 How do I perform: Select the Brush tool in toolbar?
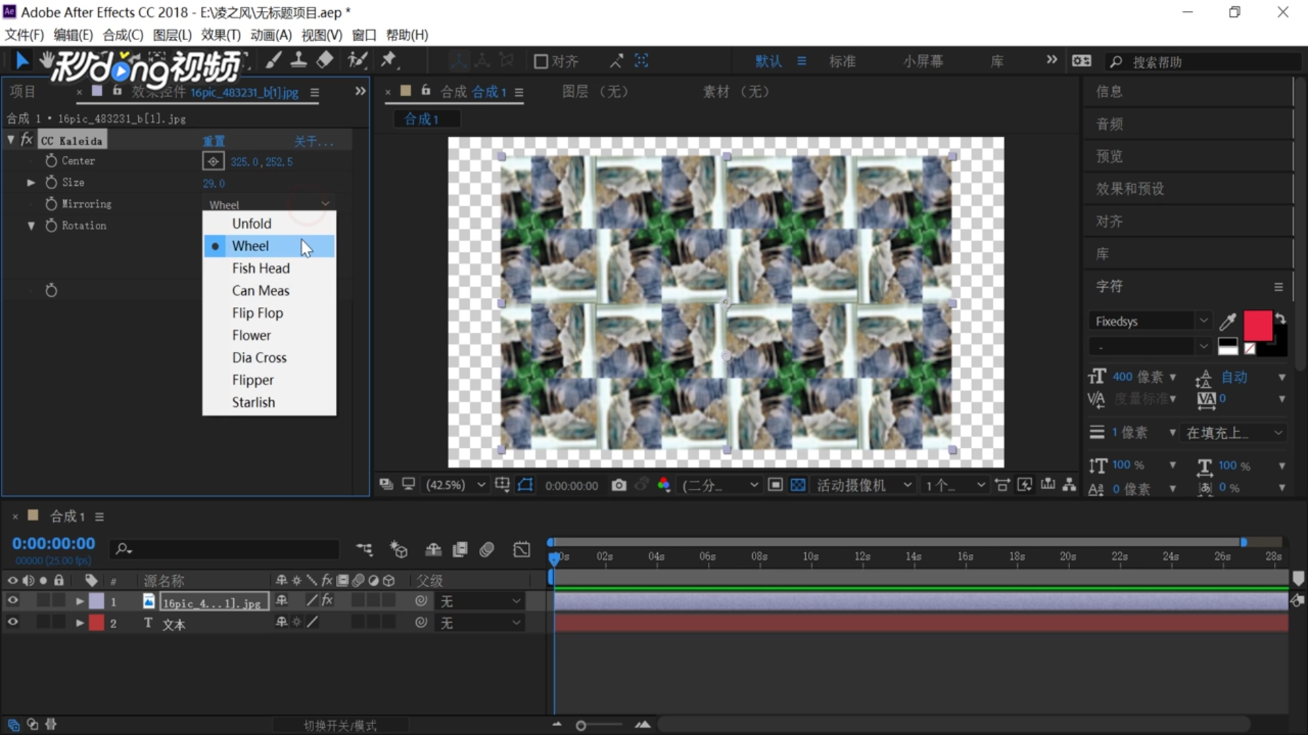(x=272, y=61)
